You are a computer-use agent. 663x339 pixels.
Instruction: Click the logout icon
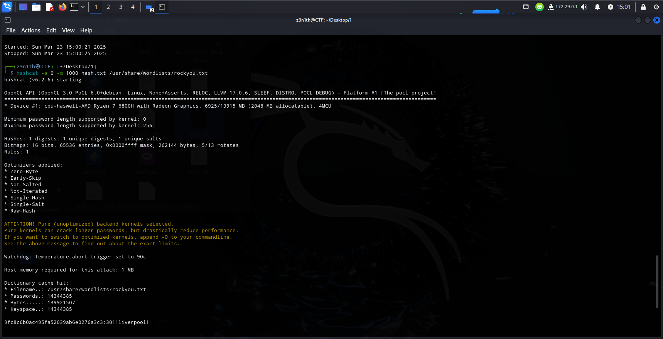click(656, 7)
